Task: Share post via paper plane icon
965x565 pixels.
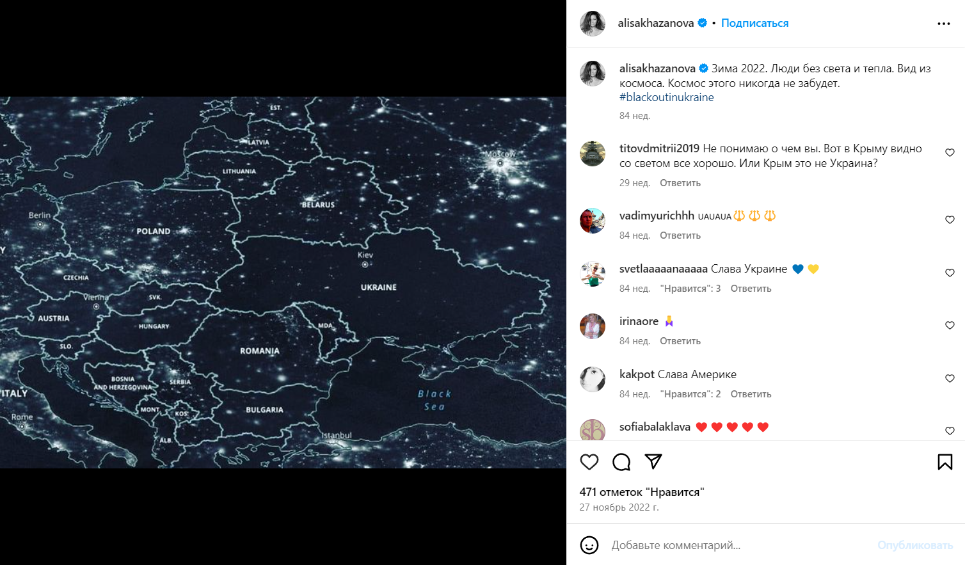Action: pos(653,461)
